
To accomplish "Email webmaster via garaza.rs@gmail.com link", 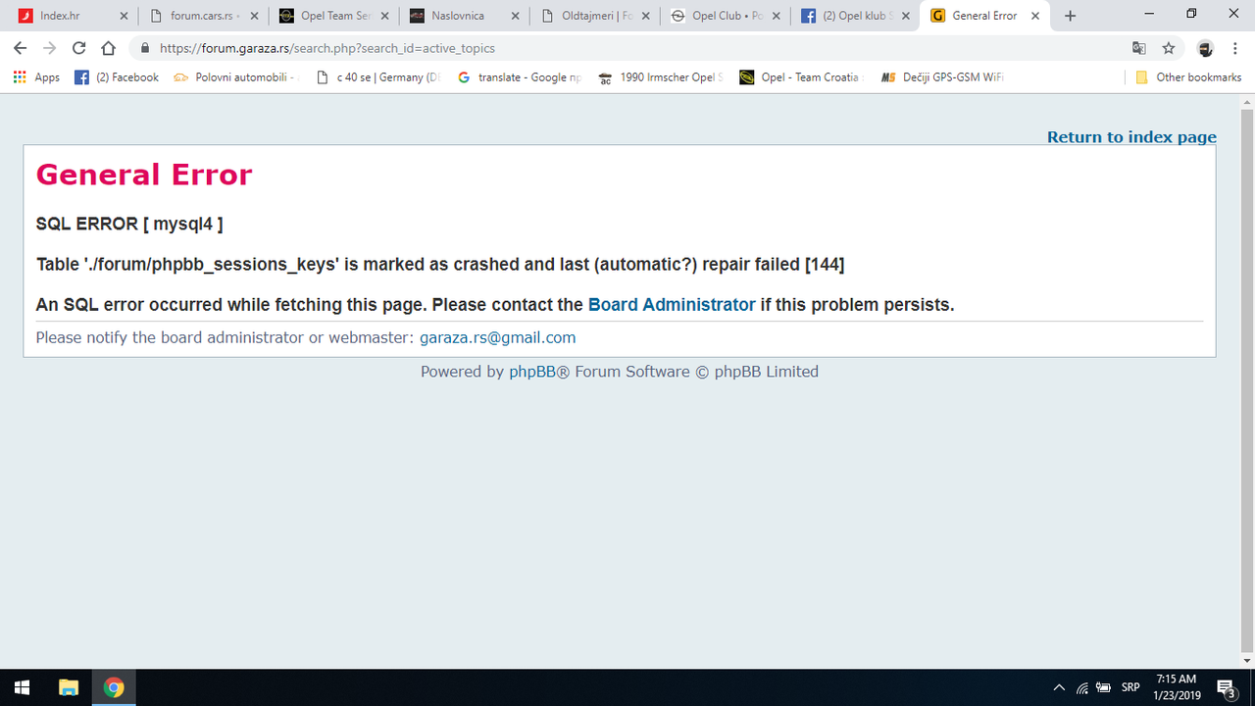I will tap(498, 337).
